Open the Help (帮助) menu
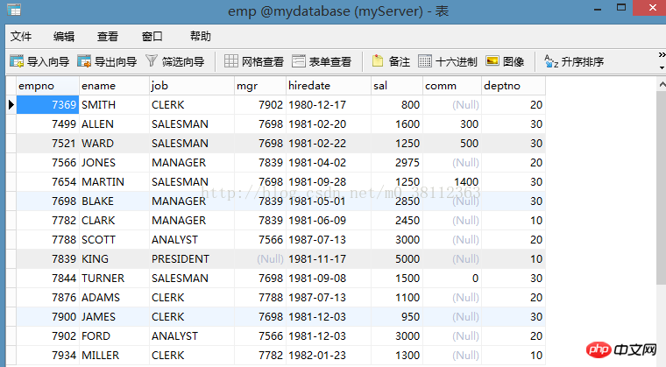666x367 pixels. (200, 37)
